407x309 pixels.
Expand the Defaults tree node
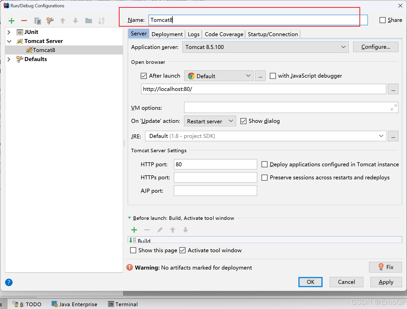coord(9,59)
